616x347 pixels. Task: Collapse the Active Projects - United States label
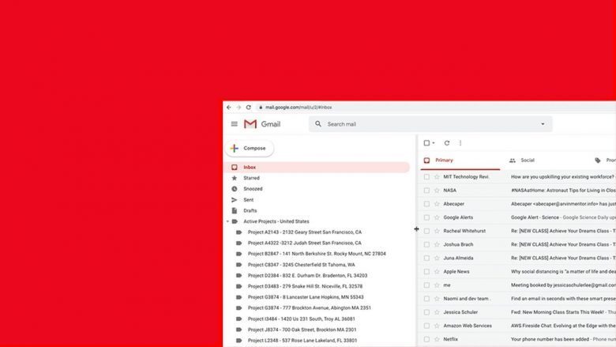227,221
